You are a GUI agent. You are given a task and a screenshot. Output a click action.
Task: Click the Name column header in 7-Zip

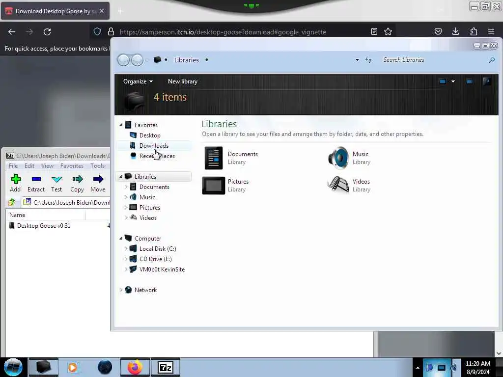tap(46, 215)
